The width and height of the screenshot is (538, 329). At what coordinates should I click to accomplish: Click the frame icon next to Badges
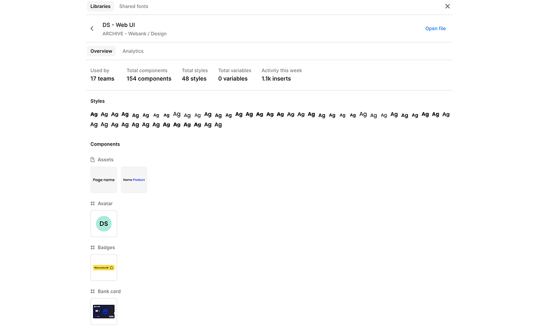click(x=93, y=247)
